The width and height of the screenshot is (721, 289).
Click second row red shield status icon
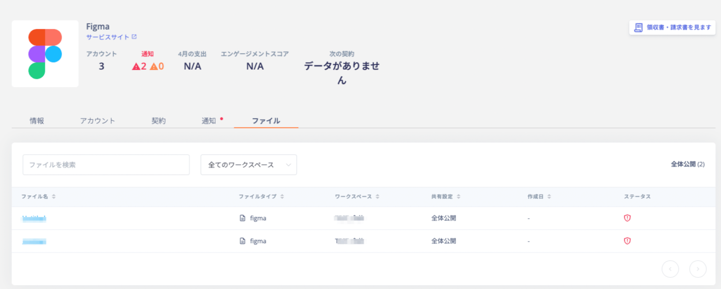(x=627, y=241)
